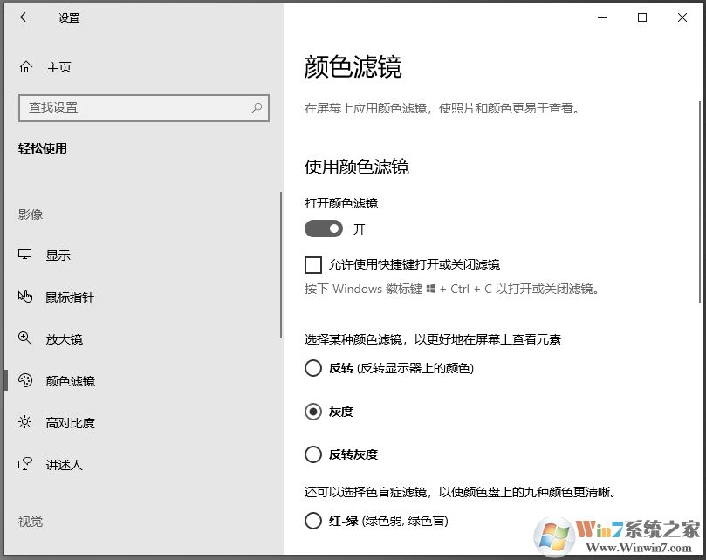This screenshot has width=706, height=560.
Task: Select the 颜色滤镜 palette icon
Action: [x=26, y=380]
